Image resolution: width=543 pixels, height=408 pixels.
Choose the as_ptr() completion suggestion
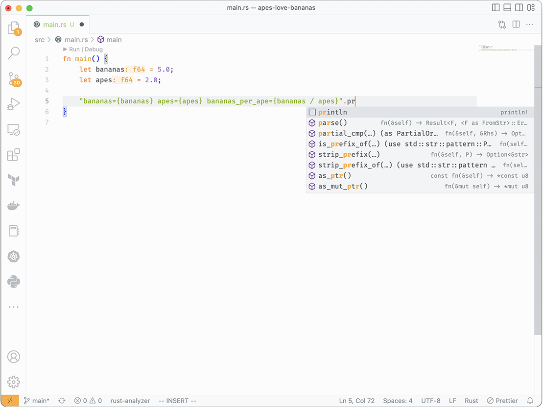420,176
